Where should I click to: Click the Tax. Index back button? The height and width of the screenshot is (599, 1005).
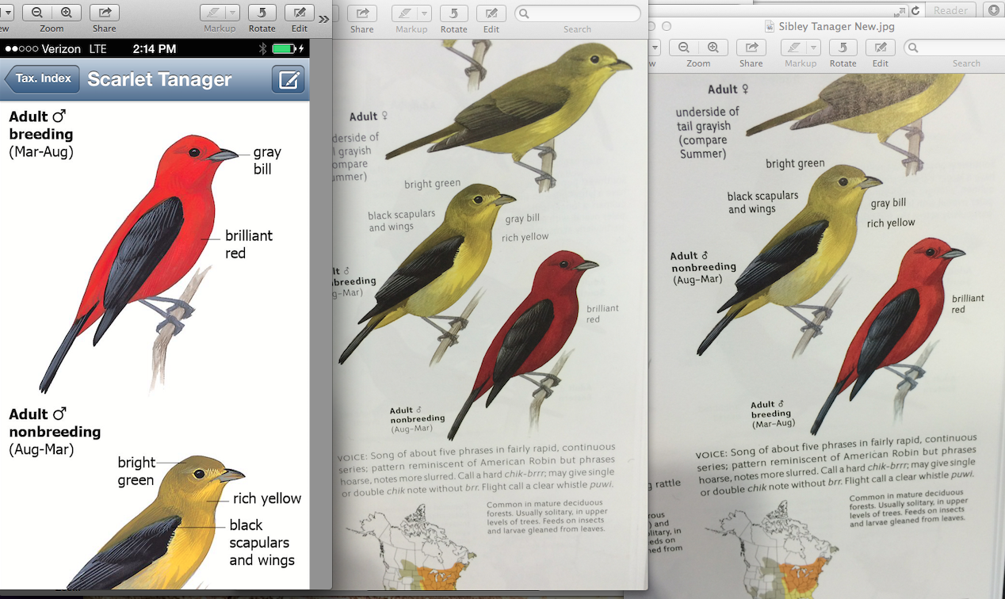[42, 78]
